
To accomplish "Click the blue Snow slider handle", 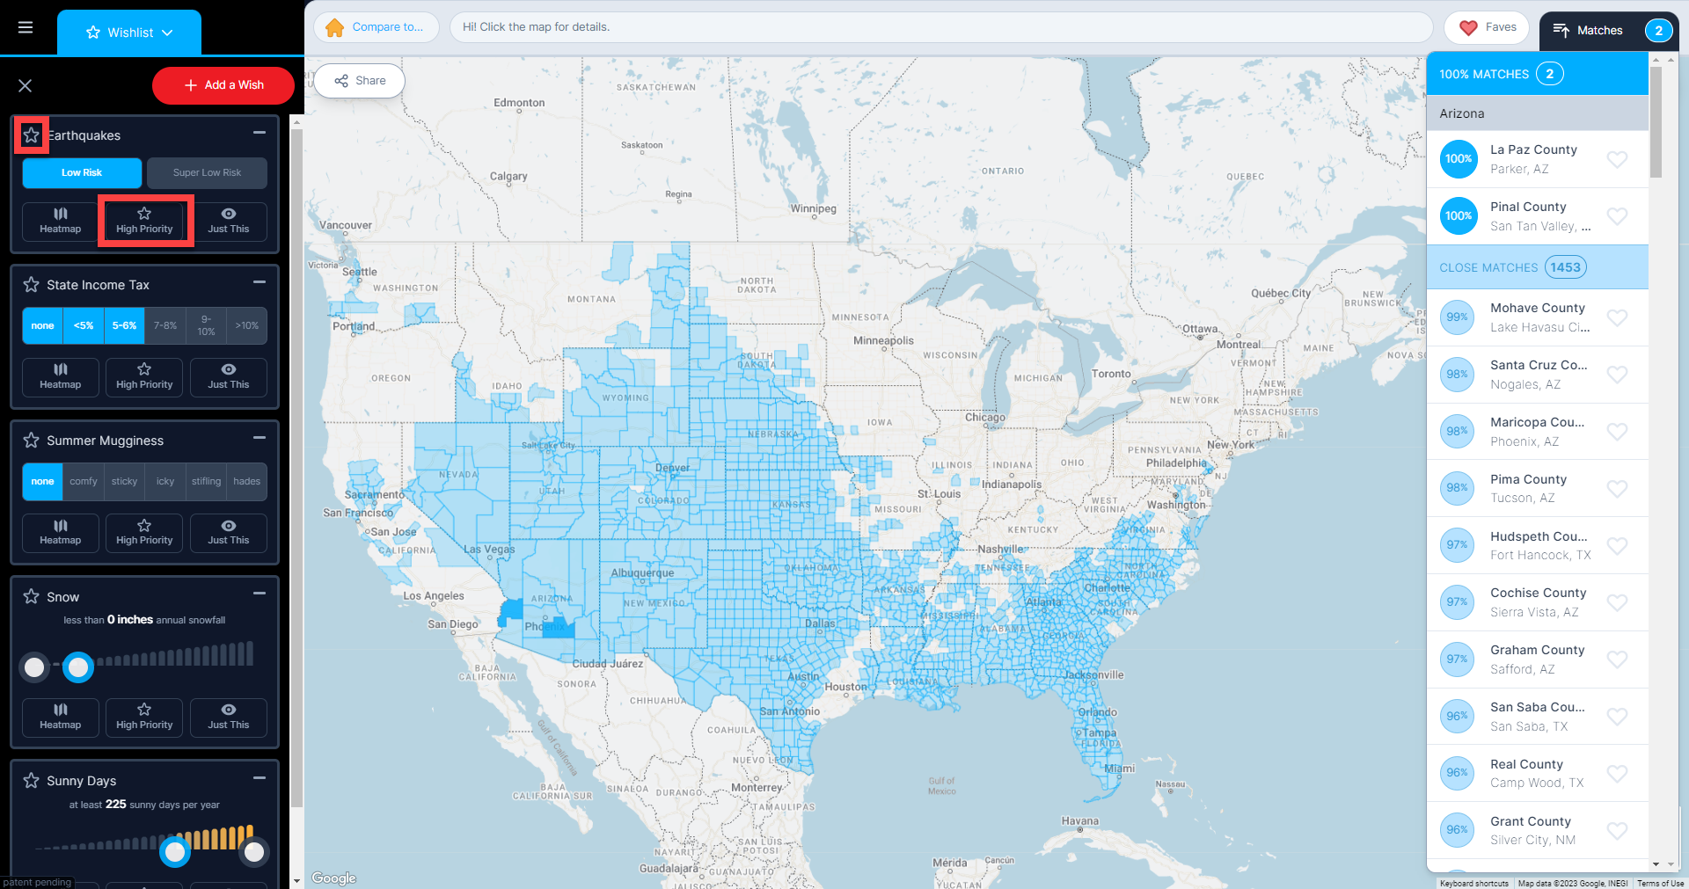I will 78,668.
